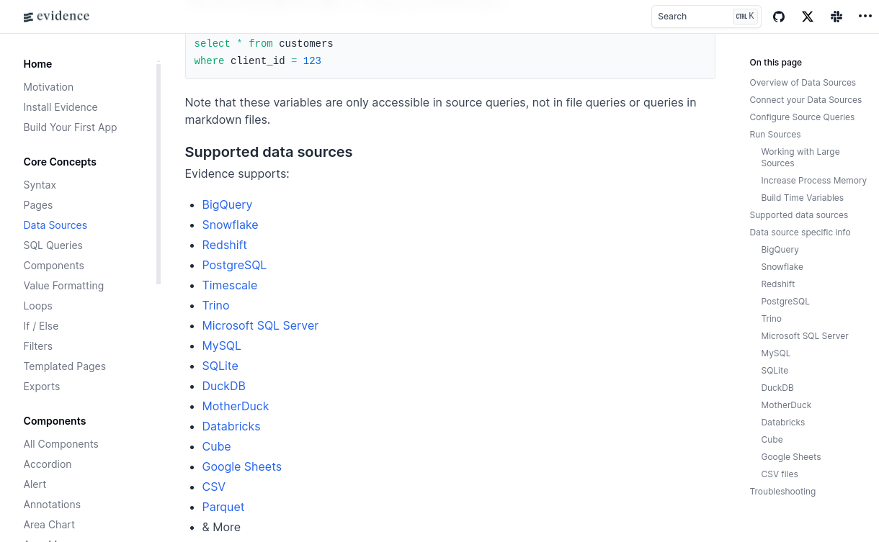The width and height of the screenshot is (879, 542).
Task: Open the MotherDuck data source link
Action: pos(236,406)
